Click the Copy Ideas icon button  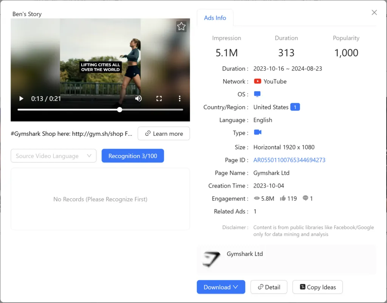[302, 287]
